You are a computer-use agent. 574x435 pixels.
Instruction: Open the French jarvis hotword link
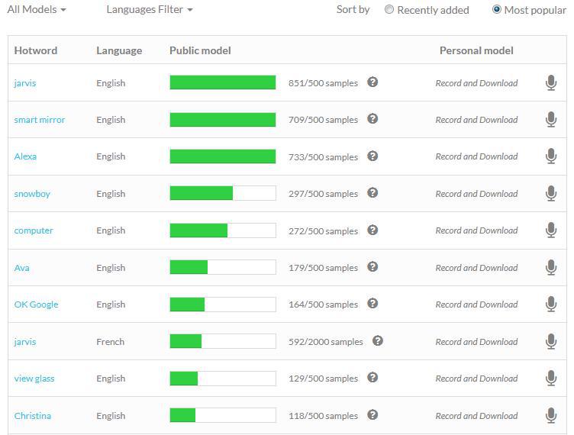coord(25,342)
